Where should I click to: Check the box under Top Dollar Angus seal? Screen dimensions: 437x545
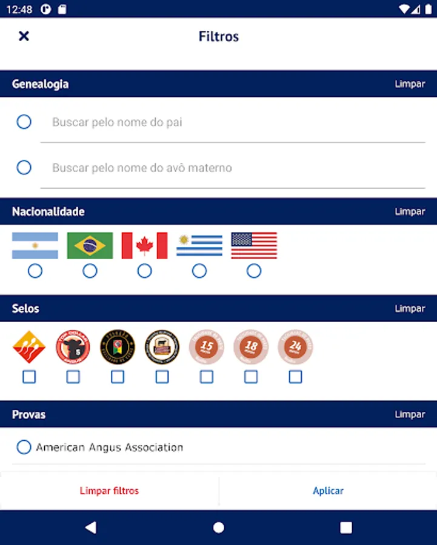click(73, 377)
